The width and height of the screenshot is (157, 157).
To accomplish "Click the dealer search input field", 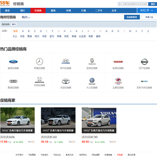I will [133, 4].
